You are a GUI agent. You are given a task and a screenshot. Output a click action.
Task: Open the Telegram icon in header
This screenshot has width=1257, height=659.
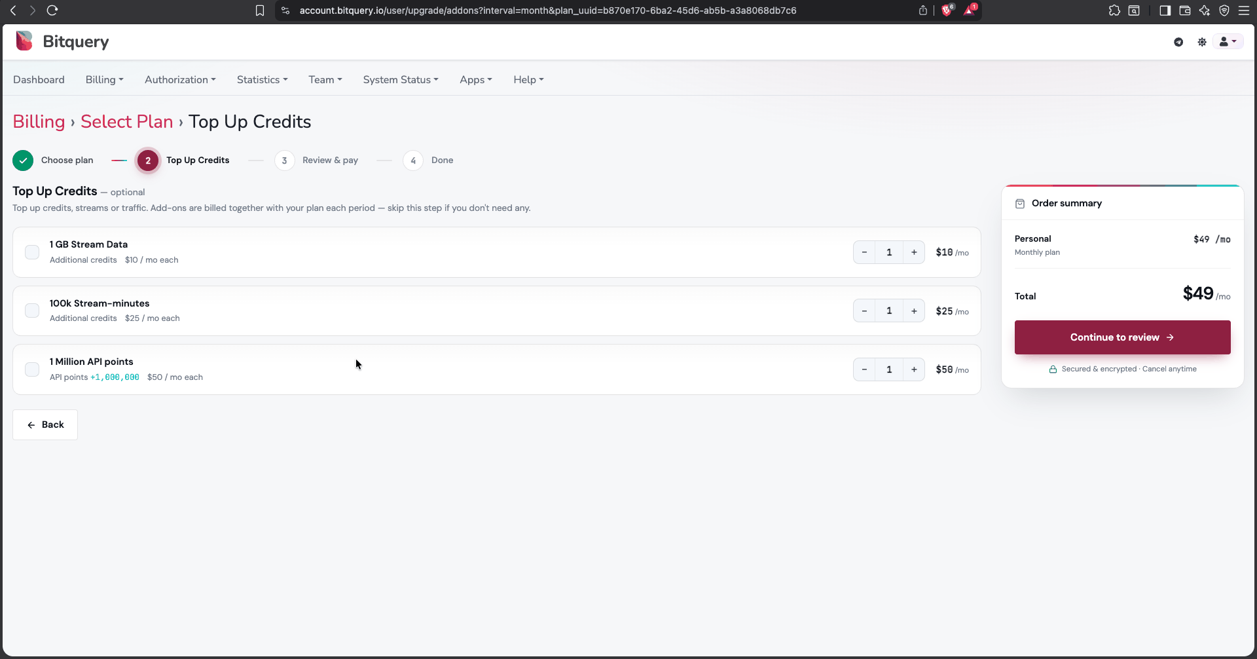(1178, 42)
